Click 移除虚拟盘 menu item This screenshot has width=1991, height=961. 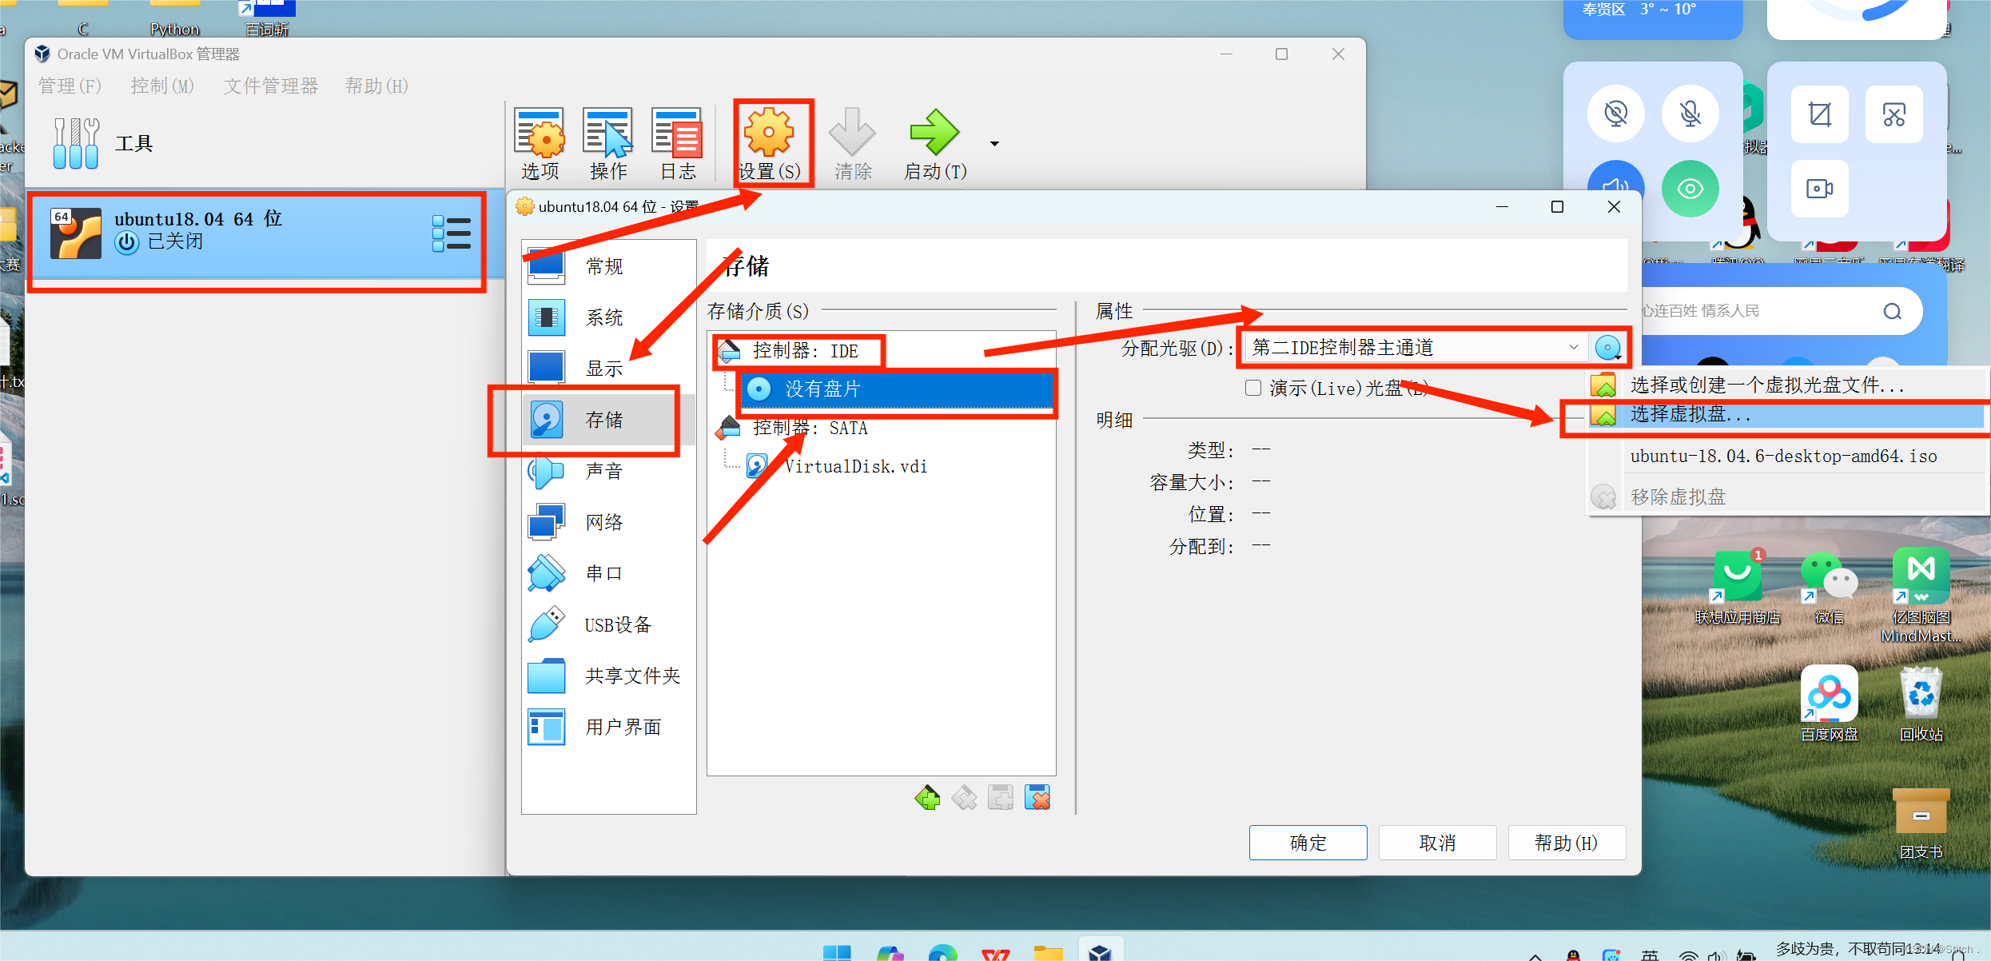click(1786, 496)
